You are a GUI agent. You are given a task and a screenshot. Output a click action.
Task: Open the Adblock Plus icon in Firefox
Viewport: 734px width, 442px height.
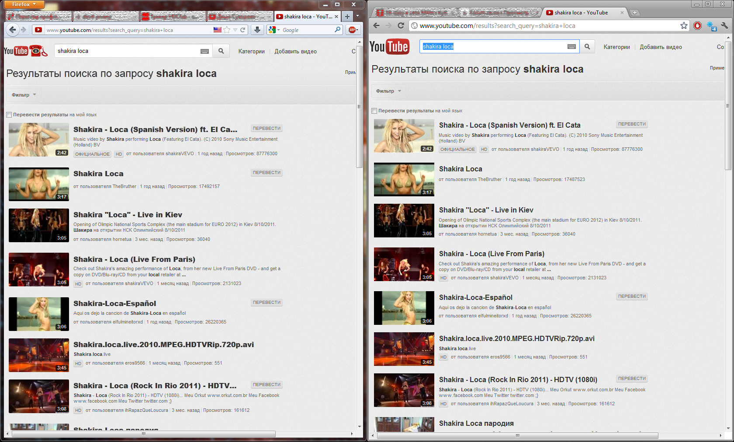(x=352, y=30)
